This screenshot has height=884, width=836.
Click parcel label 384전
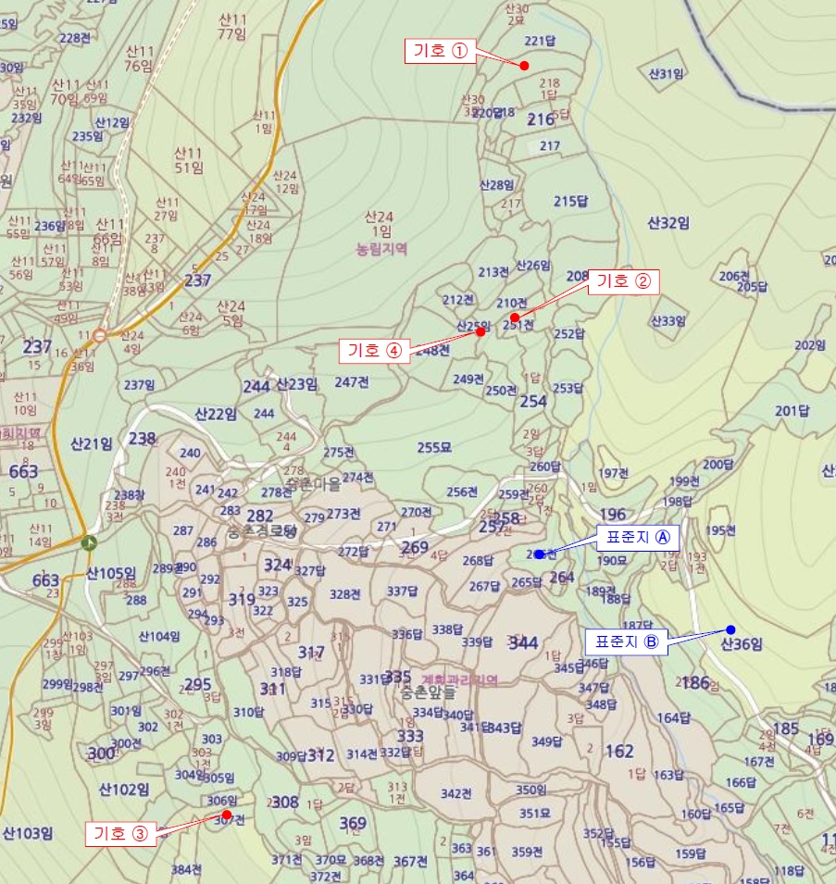pyautogui.click(x=186, y=869)
